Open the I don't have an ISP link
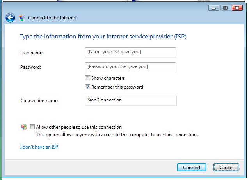 click(39, 147)
